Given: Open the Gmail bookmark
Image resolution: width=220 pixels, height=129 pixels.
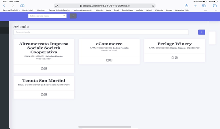Looking at the screenshot, I should (116, 10).
